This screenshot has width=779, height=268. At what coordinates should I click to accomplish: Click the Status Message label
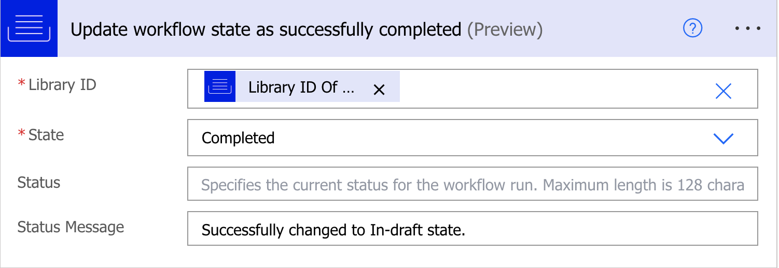(71, 227)
